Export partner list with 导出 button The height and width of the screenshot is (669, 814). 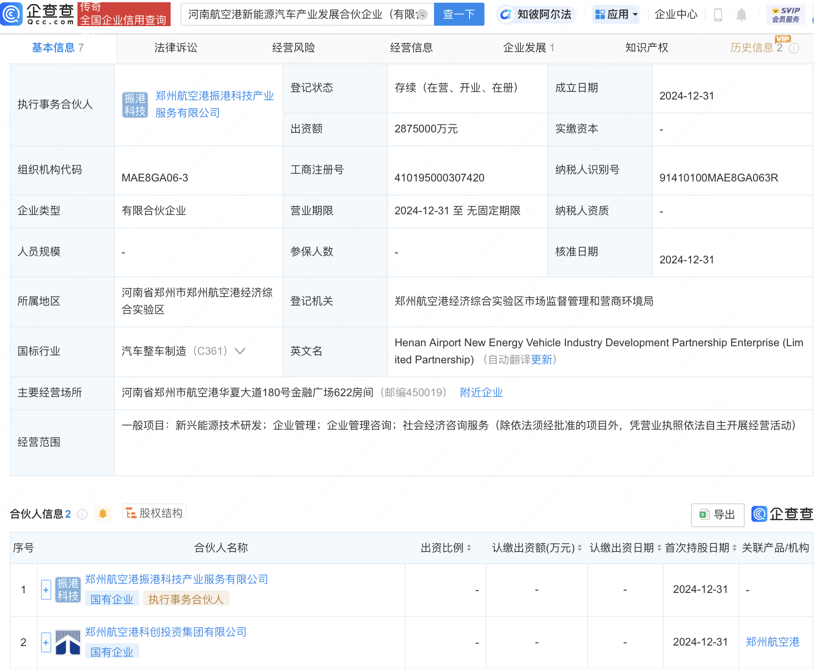tap(718, 515)
